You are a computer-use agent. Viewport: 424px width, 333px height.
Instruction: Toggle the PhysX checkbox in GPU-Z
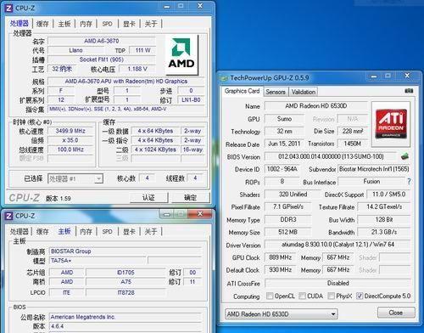331,296
